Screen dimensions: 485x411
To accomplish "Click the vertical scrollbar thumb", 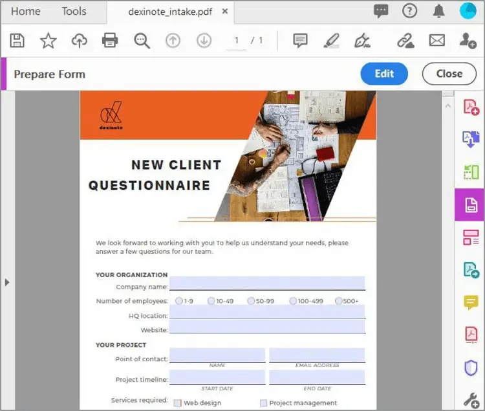I will point(448,93).
